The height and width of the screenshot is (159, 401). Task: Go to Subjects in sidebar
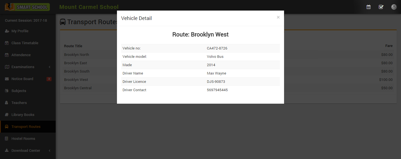click(19, 91)
